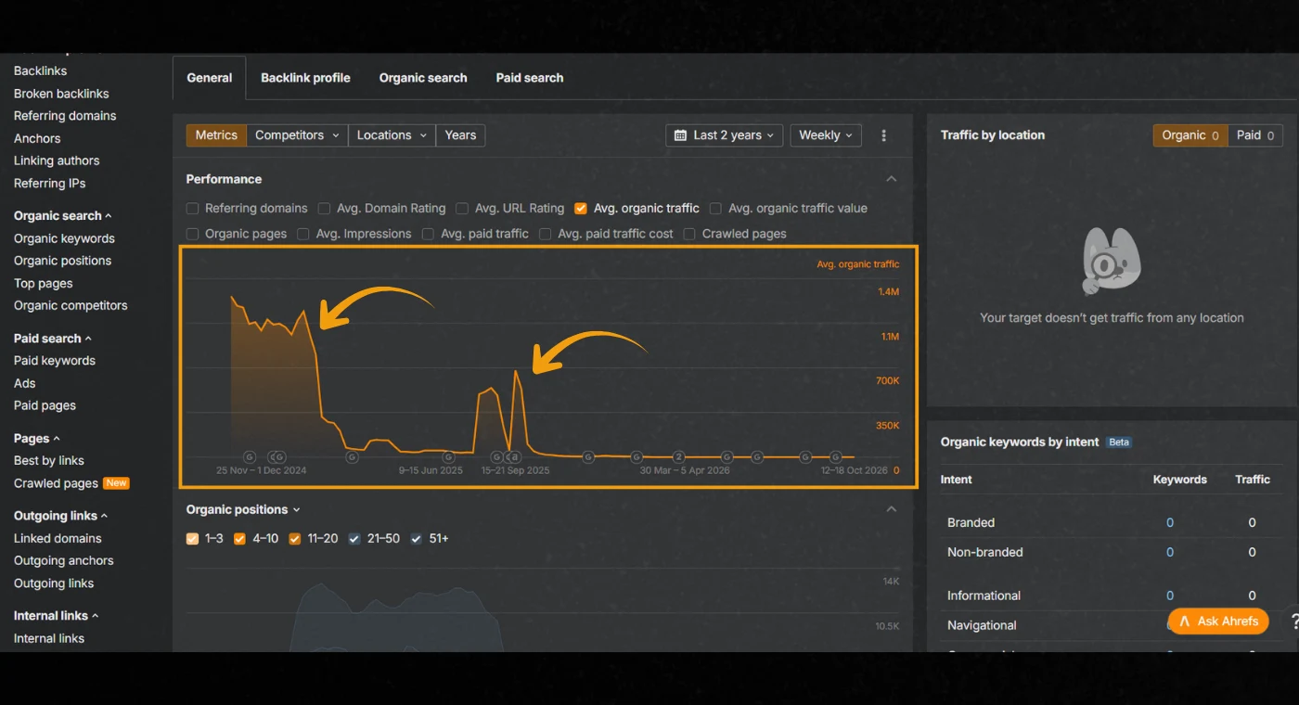The height and width of the screenshot is (705, 1299).
Task: Click the "2" update marker on the traffic timeline
Action: [x=679, y=457]
